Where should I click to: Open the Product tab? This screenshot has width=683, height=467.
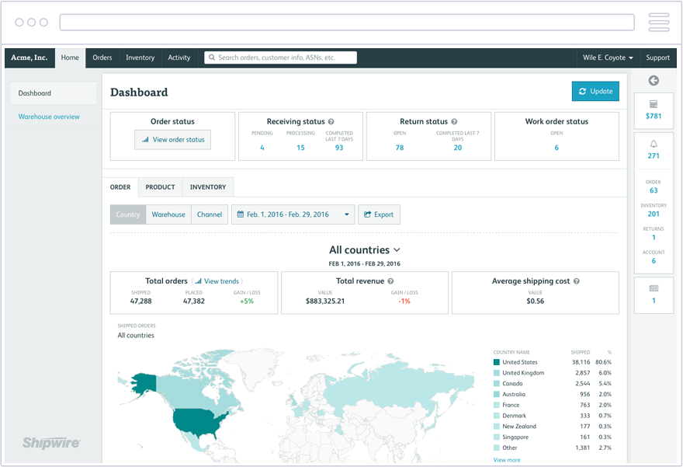pos(160,186)
